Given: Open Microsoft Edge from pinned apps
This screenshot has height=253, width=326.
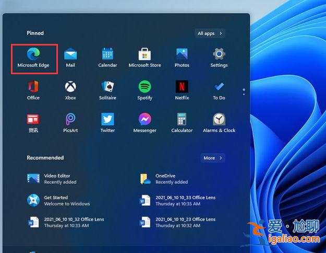Looking at the screenshot, I should tap(33, 58).
